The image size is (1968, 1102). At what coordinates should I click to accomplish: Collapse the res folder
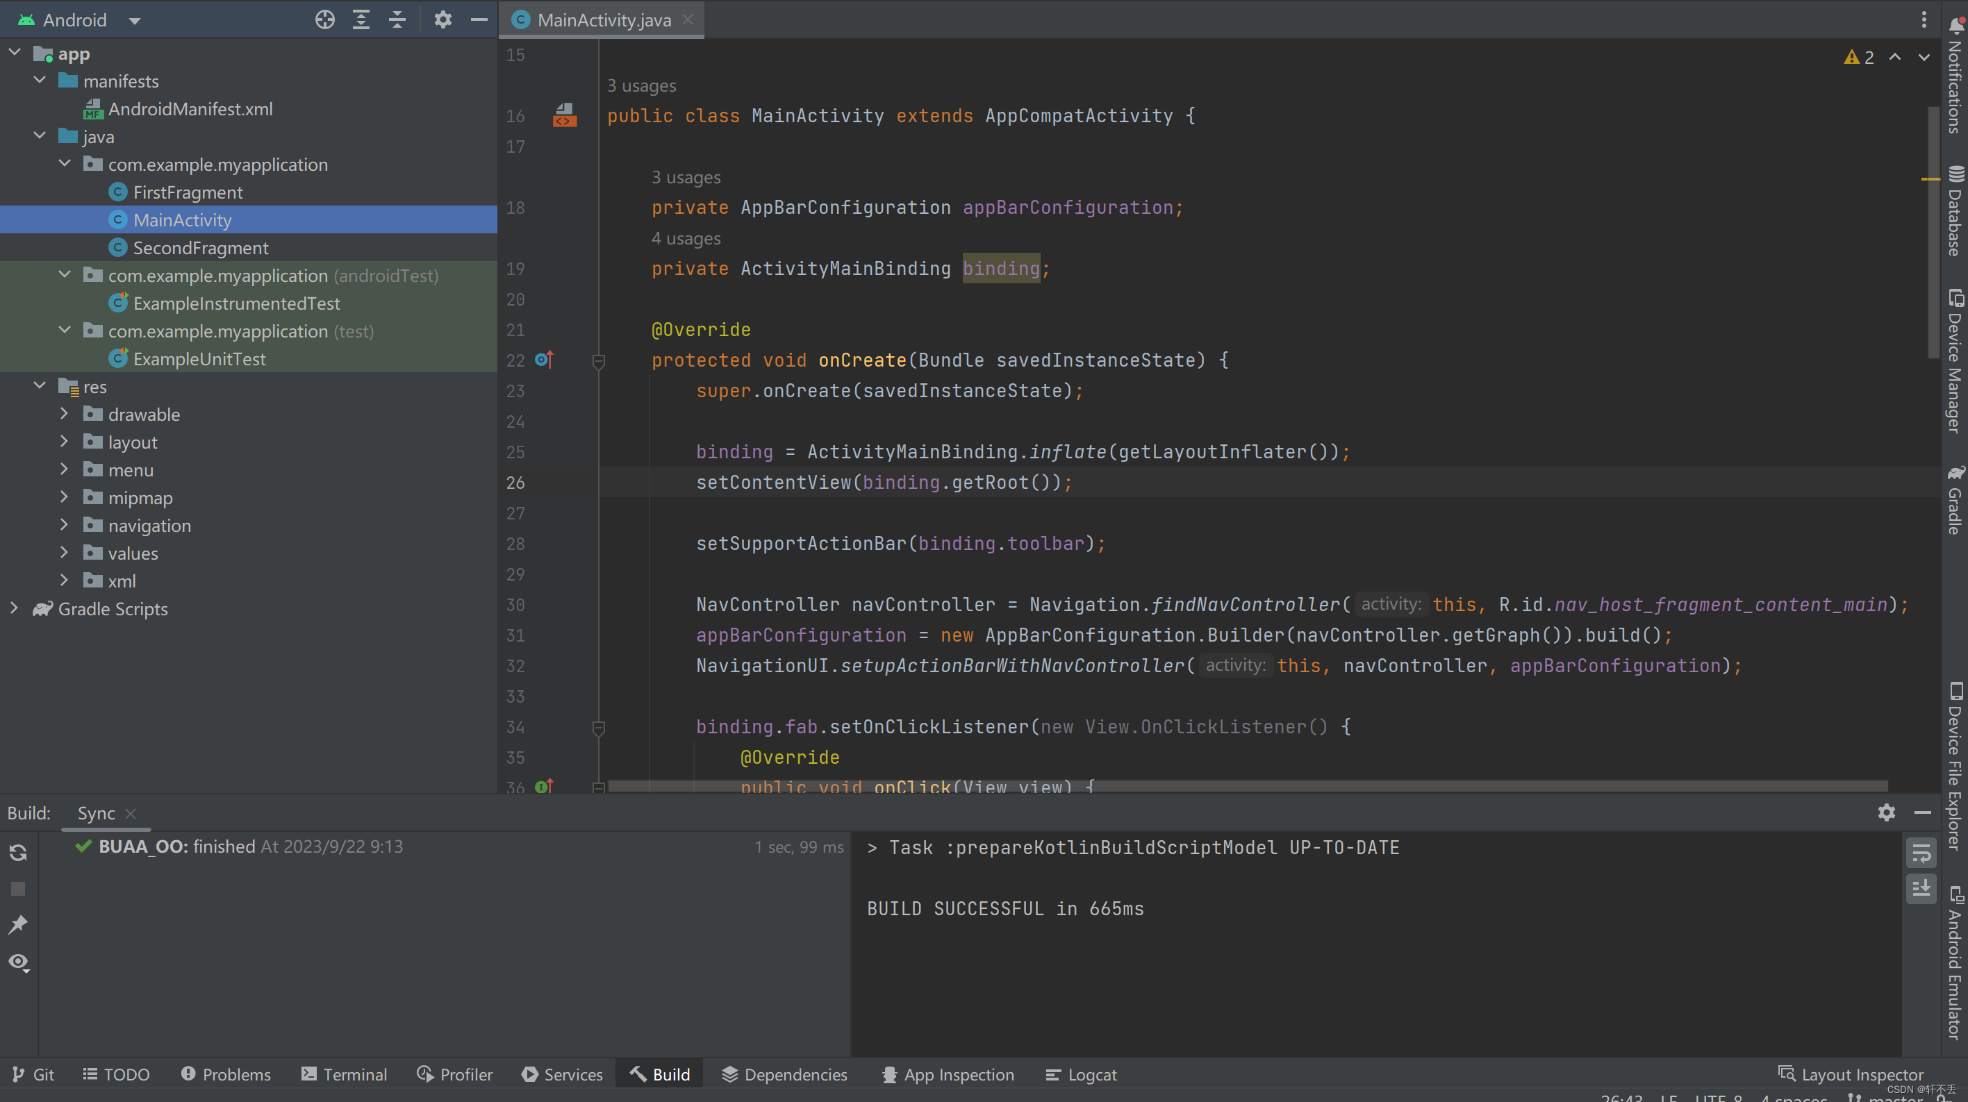(40, 385)
